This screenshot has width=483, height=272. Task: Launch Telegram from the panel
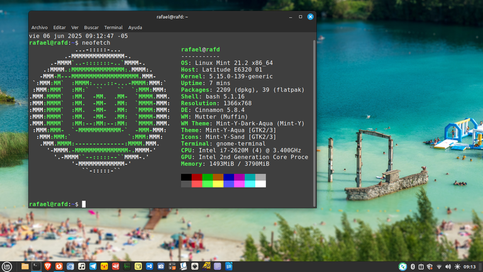pos(92,266)
